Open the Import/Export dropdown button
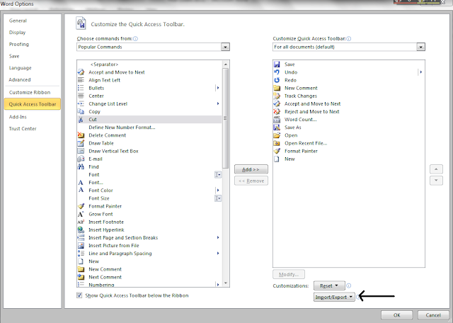Viewport: 453px width, 323px height. pos(334,297)
